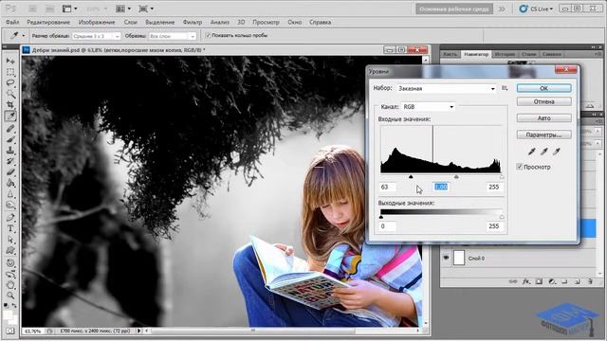Click Основная рабочая среда workspace button

click(454, 9)
